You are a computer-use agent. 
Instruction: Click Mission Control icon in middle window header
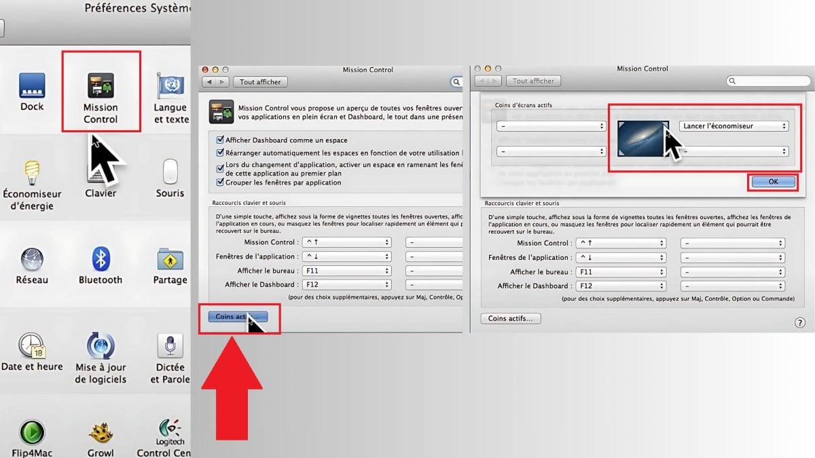coord(221,112)
